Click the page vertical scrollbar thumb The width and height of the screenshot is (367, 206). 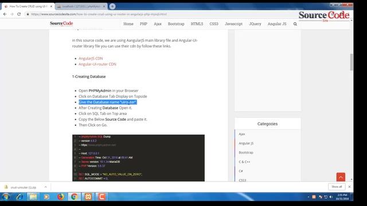352,62
